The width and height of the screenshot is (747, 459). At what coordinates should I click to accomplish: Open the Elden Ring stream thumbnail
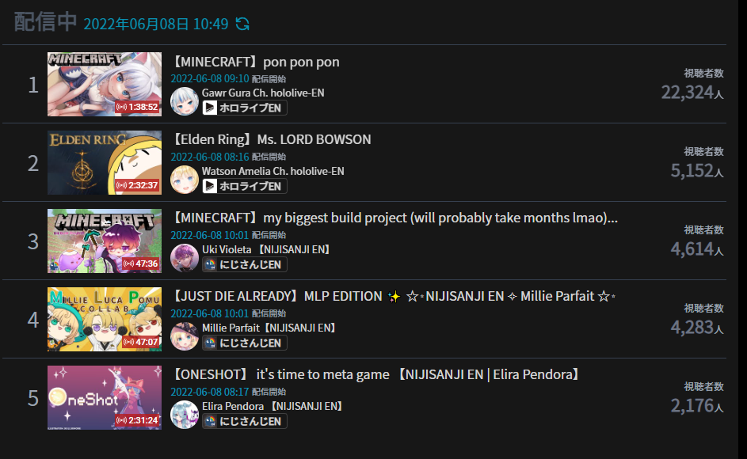click(105, 162)
